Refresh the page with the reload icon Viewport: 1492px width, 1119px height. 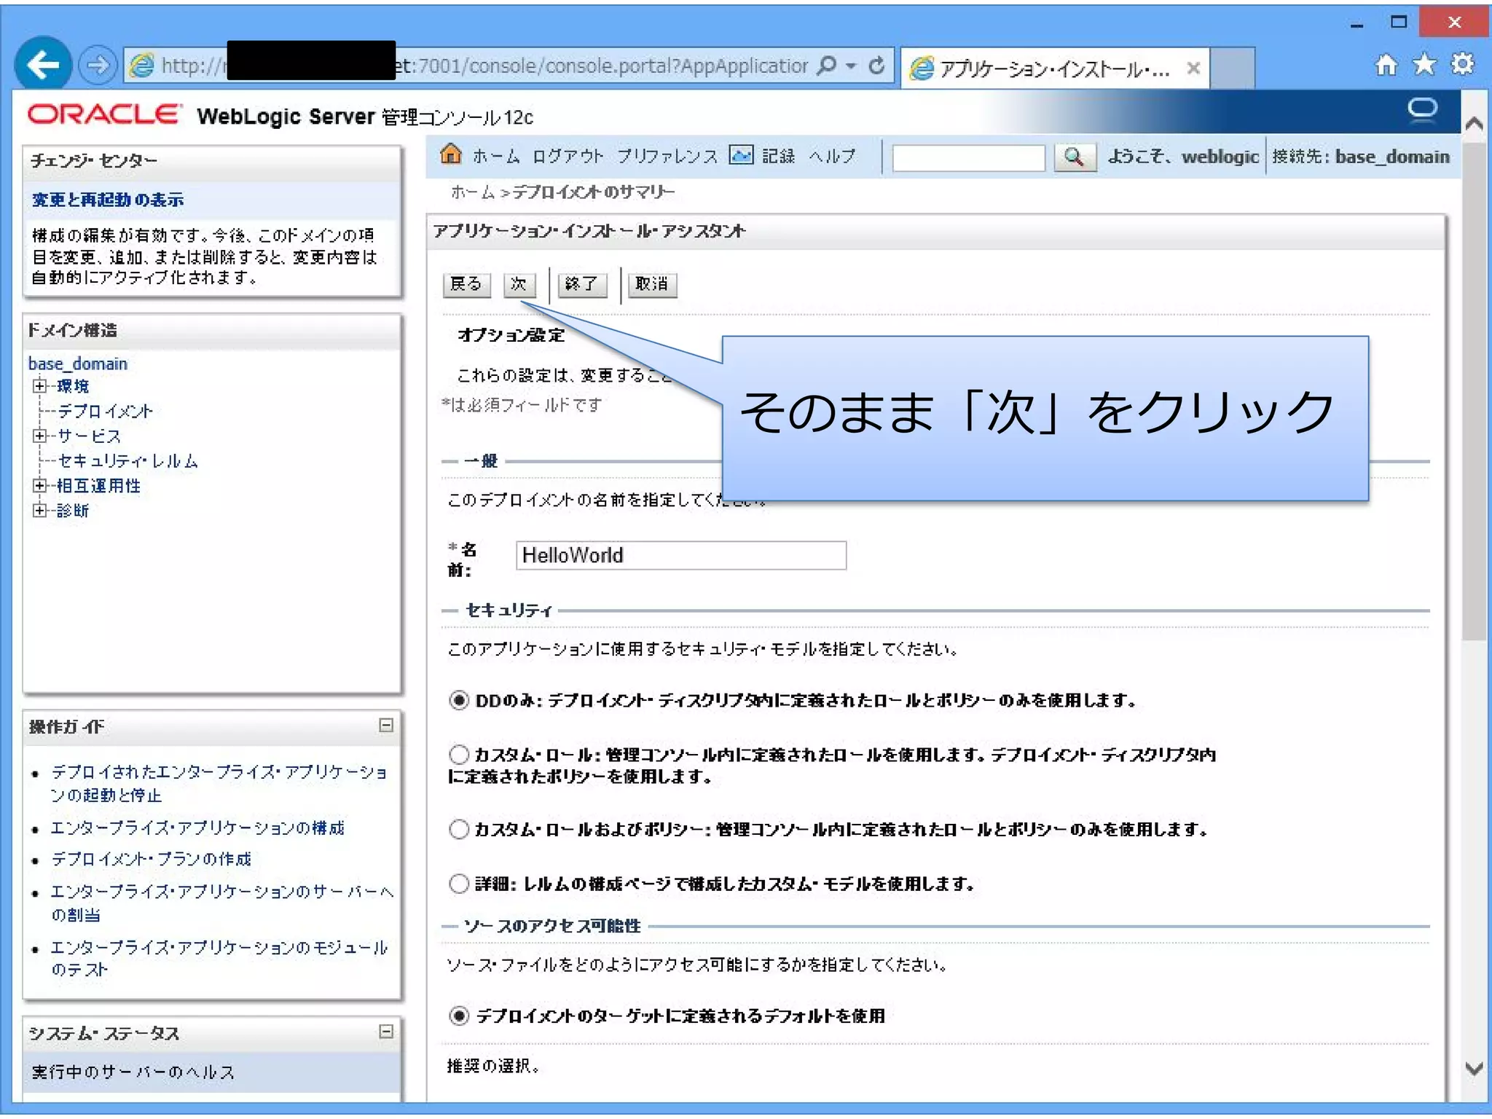pos(877,66)
